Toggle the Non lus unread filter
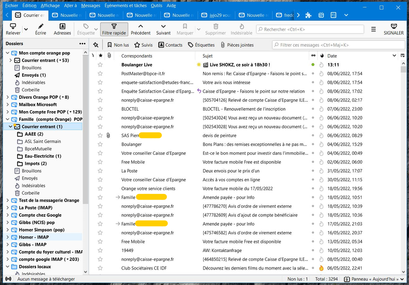Image resolution: width=409 pixels, height=285 pixels. point(118,45)
